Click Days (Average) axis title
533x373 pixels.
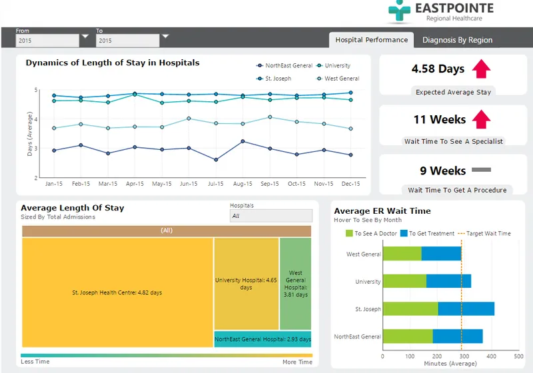point(29,133)
